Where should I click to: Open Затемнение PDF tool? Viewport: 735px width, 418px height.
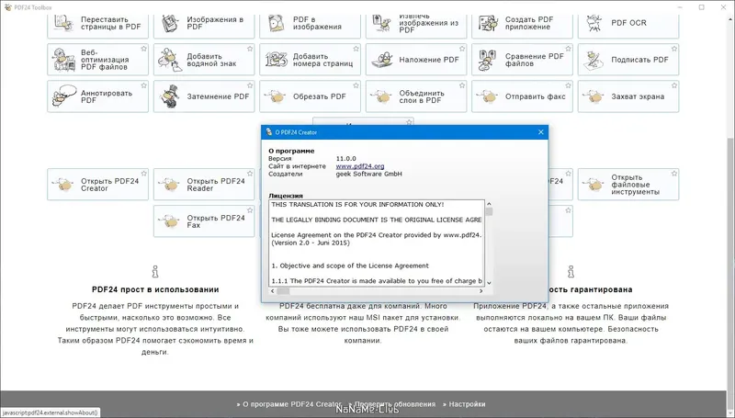pos(204,96)
